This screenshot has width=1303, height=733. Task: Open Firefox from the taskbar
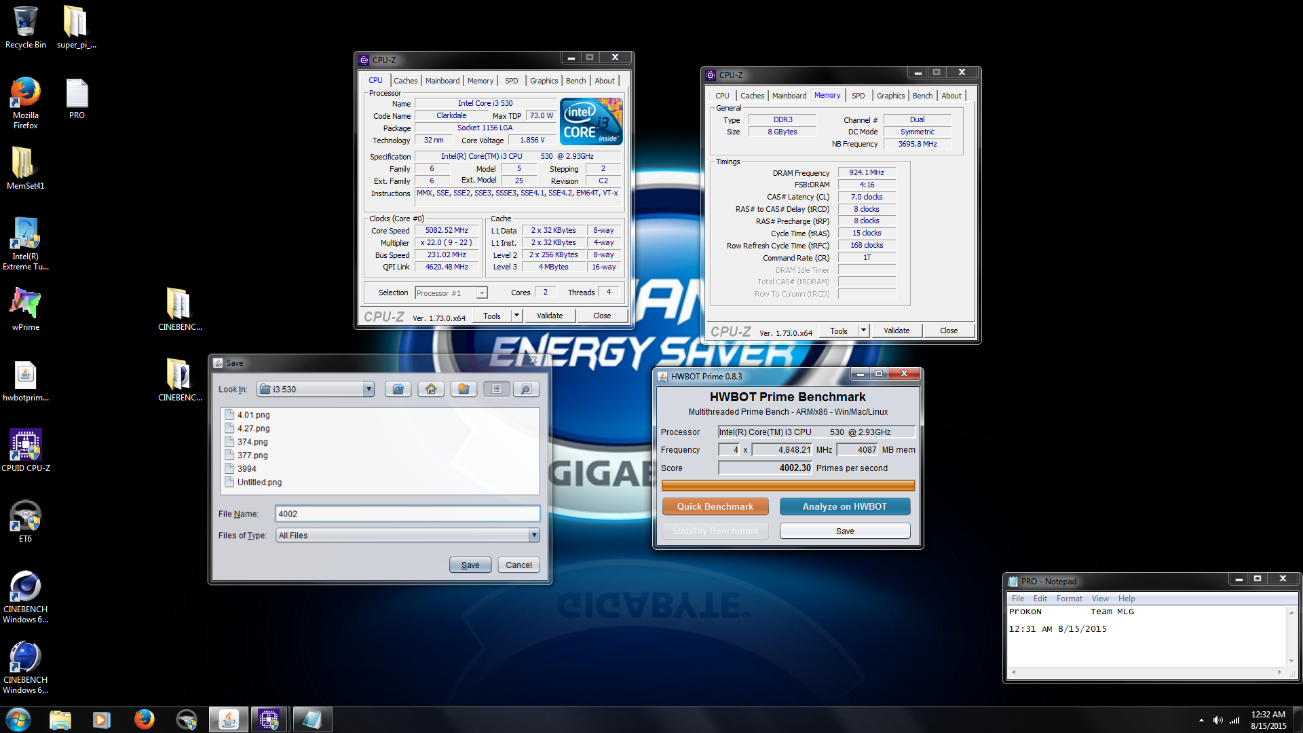pos(144,719)
